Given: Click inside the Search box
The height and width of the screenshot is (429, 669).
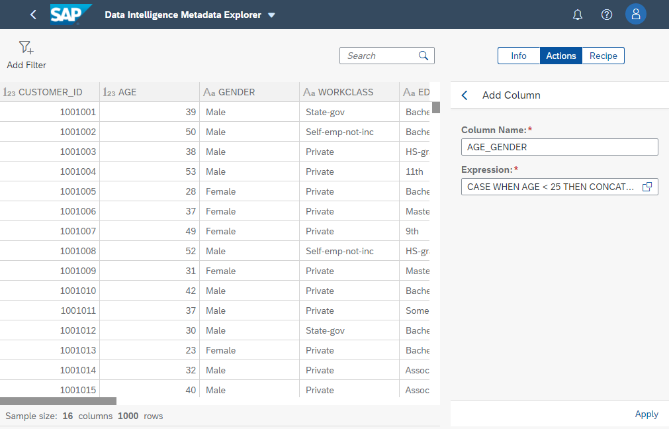Looking at the screenshot, I should (380, 56).
